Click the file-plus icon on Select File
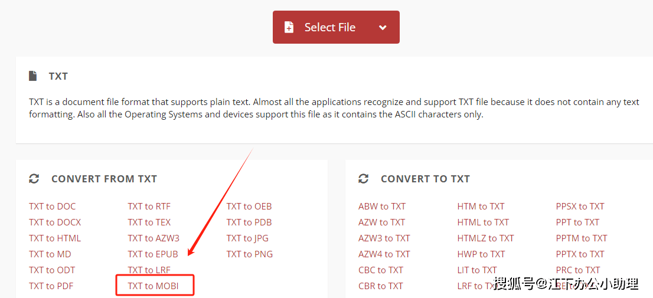The image size is (653, 298). [289, 28]
